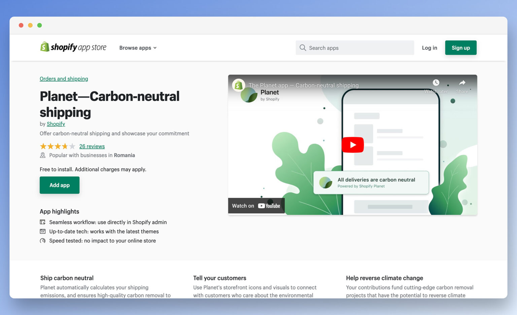Click the Up-to-date tech highlight icon

43,232
